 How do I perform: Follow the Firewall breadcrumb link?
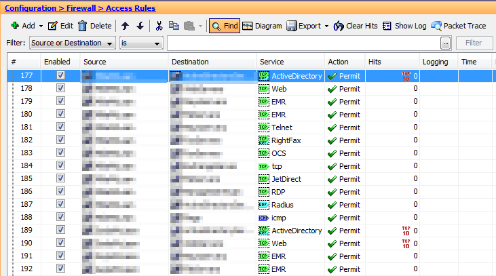tap(81, 8)
